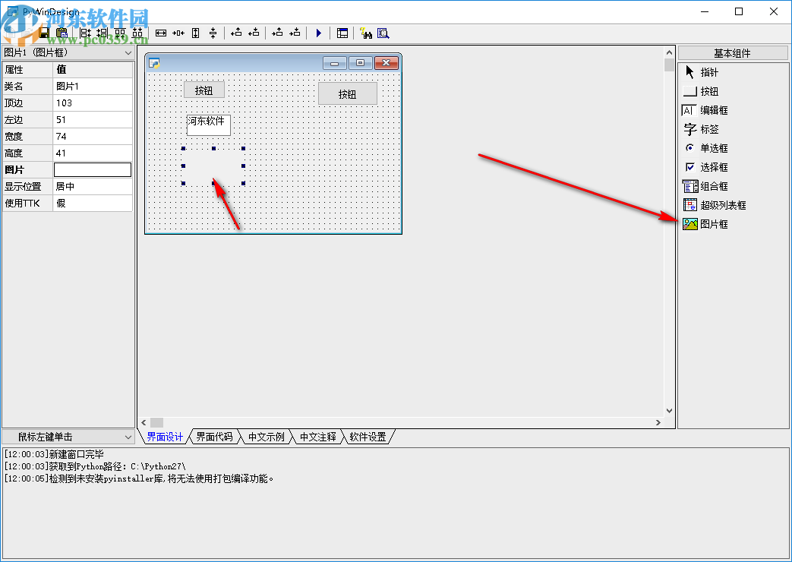Choose the 图片框 picture box component

click(x=705, y=224)
